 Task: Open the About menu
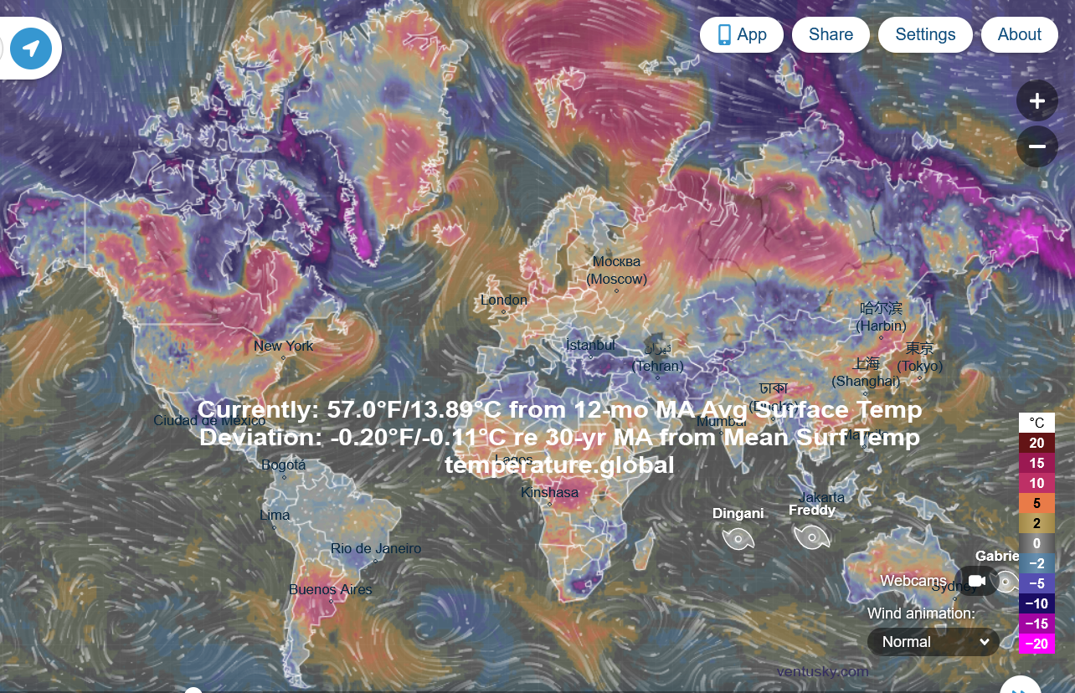pyautogui.click(x=1019, y=34)
